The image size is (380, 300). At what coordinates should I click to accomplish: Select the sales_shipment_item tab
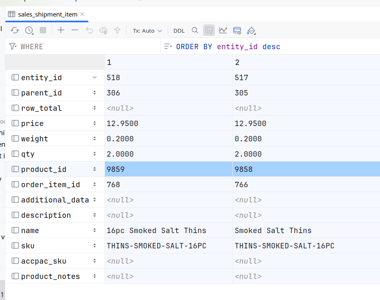(47, 14)
